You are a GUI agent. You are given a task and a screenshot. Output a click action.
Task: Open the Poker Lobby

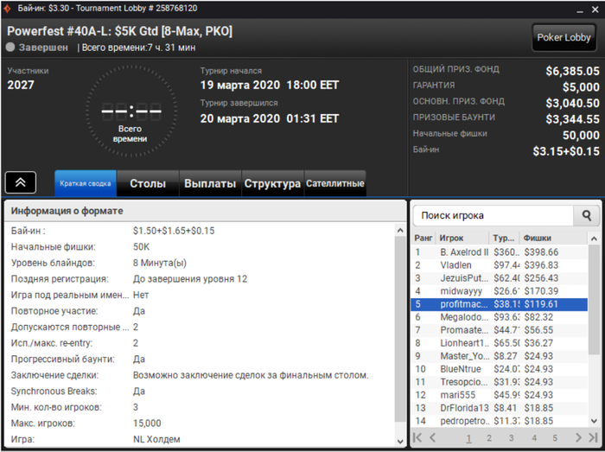[x=564, y=37]
